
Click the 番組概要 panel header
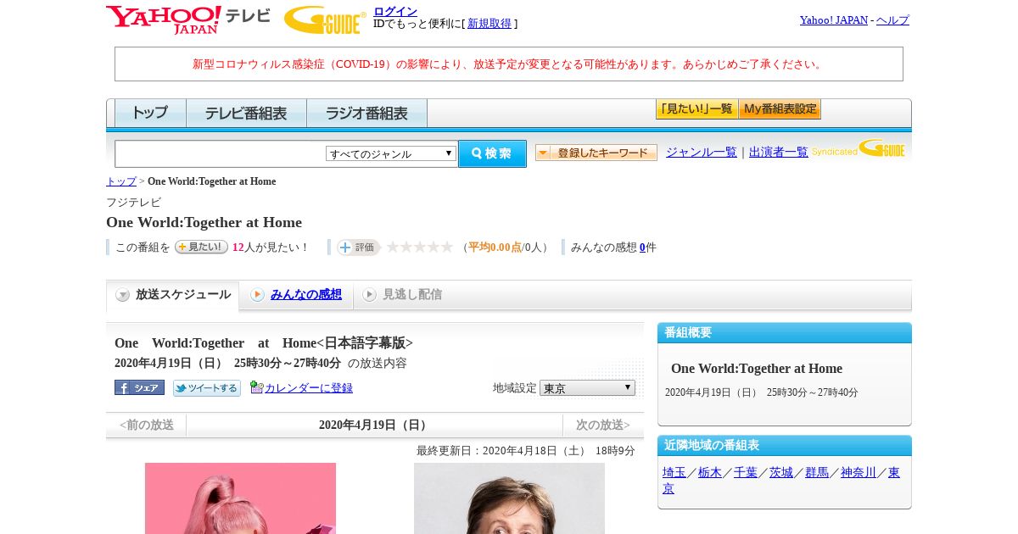click(785, 332)
